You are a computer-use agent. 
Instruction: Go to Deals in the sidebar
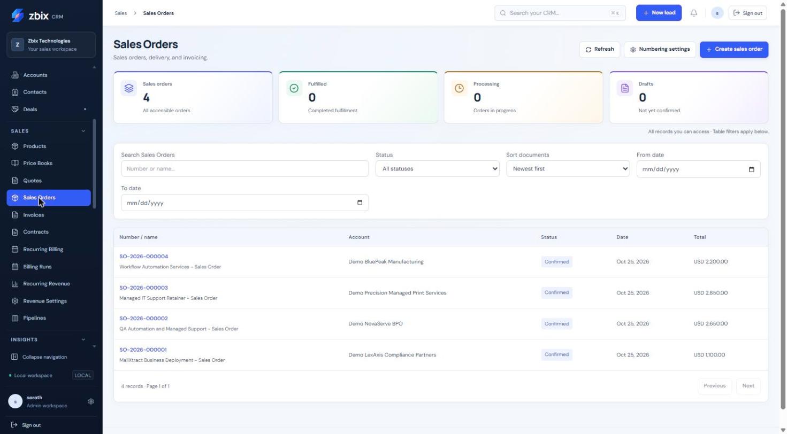point(49,110)
